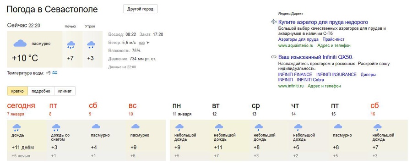Click the Другой город button
412x165 pixels.
(141, 9)
